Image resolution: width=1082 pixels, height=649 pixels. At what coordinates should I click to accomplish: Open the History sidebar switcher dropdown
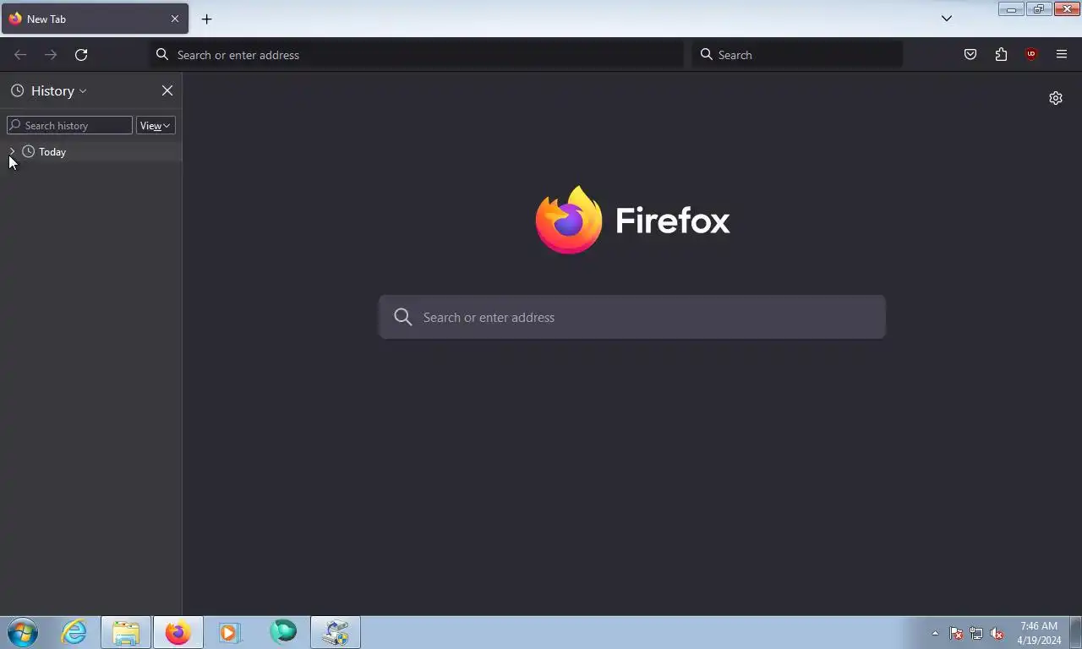coord(49,90)
